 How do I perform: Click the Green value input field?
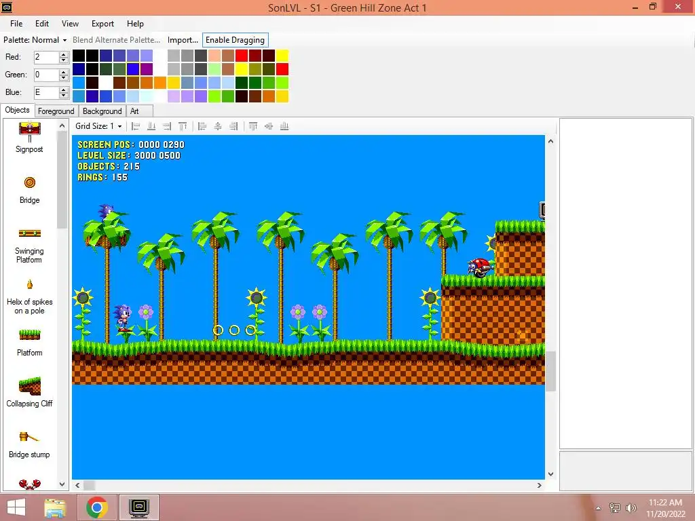(x=47, y=75)
